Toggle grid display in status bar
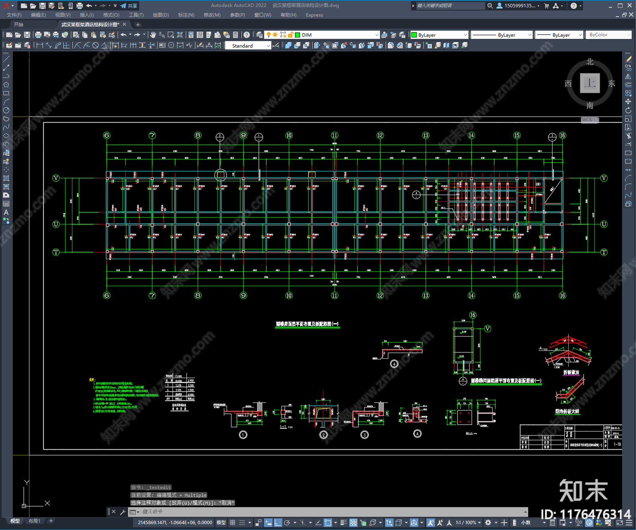Viewport: 636px width, 530px height. pos(233,522)
